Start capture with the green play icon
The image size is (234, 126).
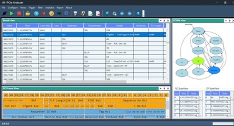[11, 13]
